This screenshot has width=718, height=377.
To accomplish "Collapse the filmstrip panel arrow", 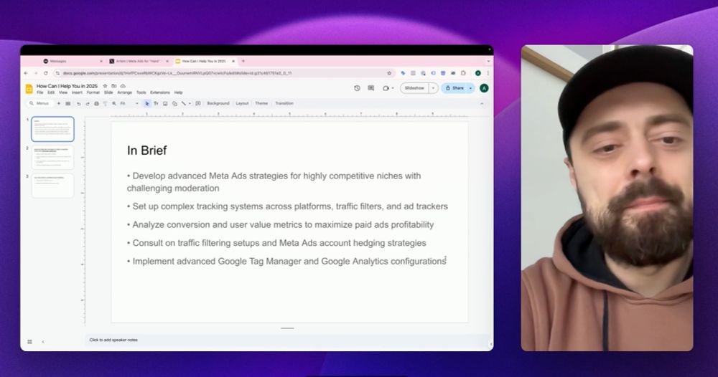I will 43,342.
